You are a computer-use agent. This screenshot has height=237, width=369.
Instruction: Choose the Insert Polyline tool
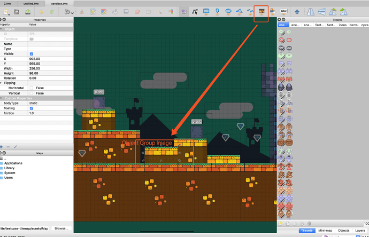250,12
